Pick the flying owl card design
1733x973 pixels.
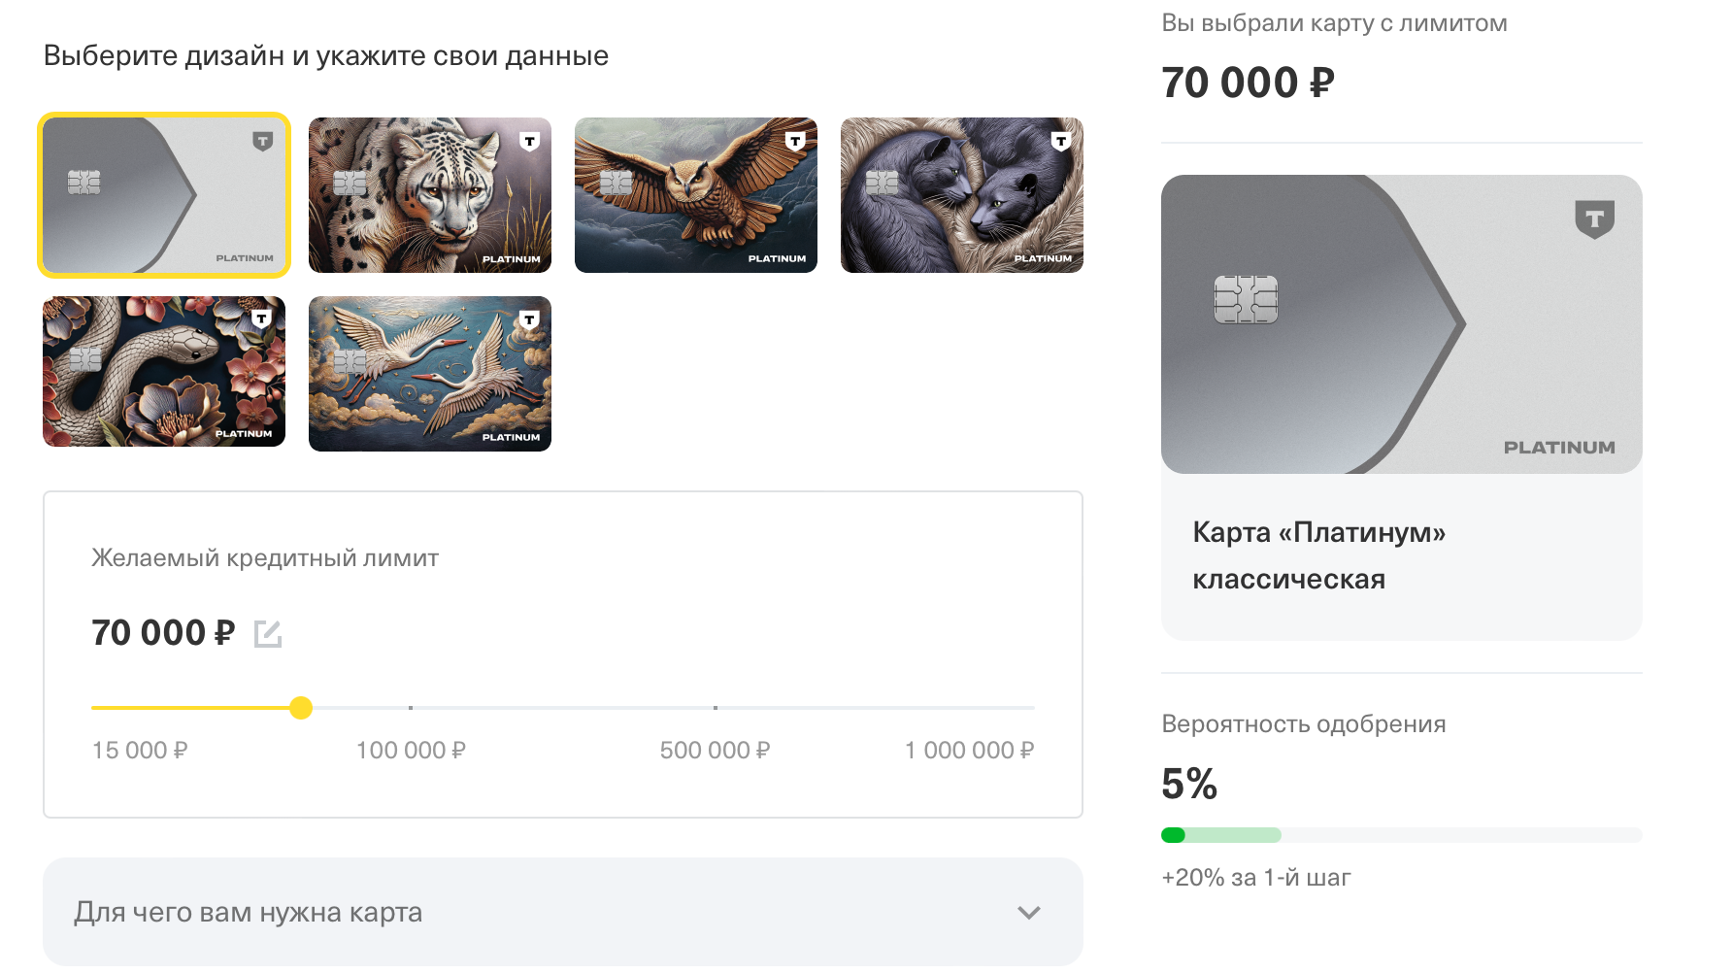(696, 195)
